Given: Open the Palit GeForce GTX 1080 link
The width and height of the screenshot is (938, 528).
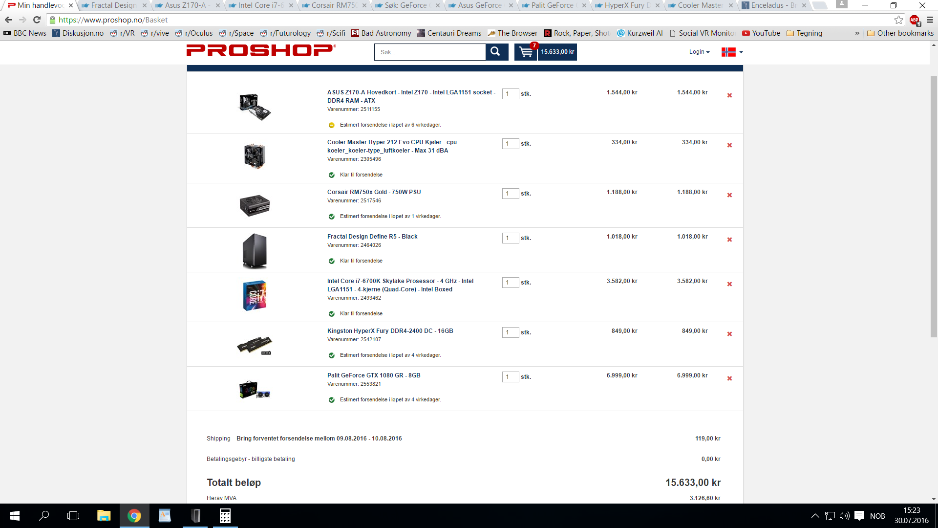Looking at the screenshot, I should point(374,375).
